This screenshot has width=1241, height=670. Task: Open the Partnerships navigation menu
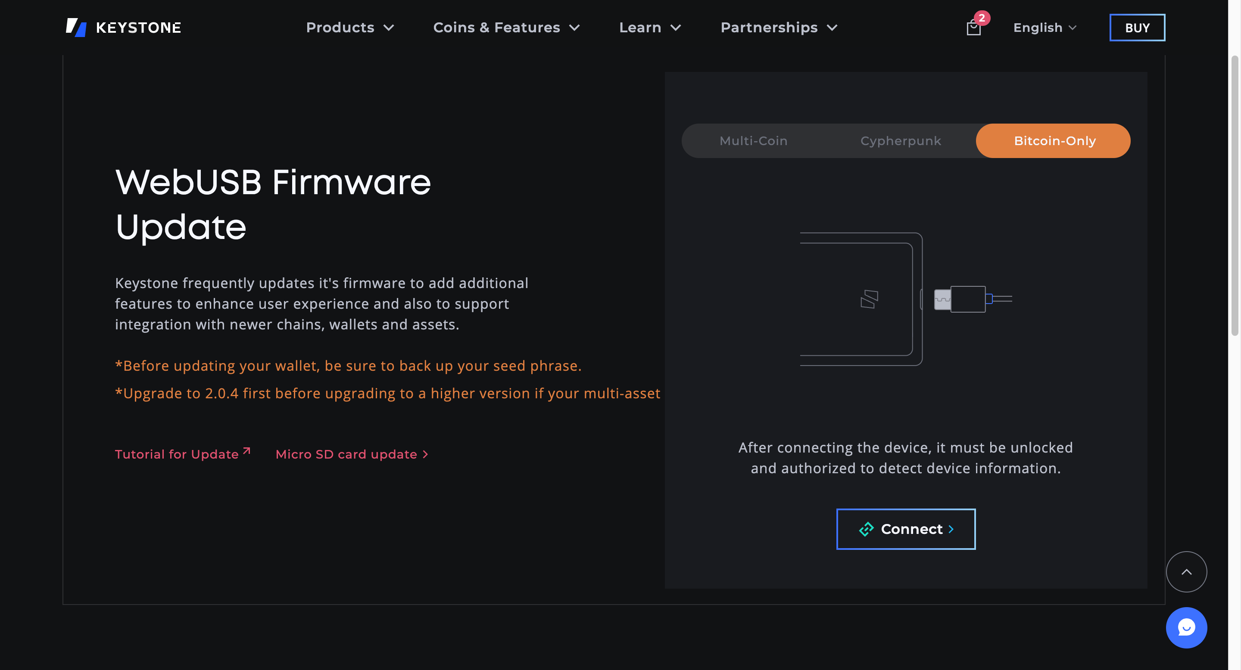click(x=779, y=28)
